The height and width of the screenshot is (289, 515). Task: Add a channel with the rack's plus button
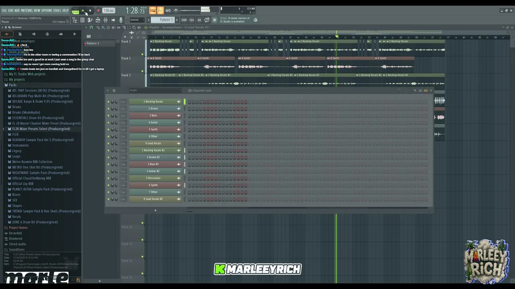coord(155,210)
